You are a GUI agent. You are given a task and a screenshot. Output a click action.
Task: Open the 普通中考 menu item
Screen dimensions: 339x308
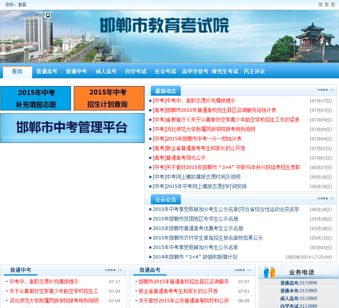(77, 72)
